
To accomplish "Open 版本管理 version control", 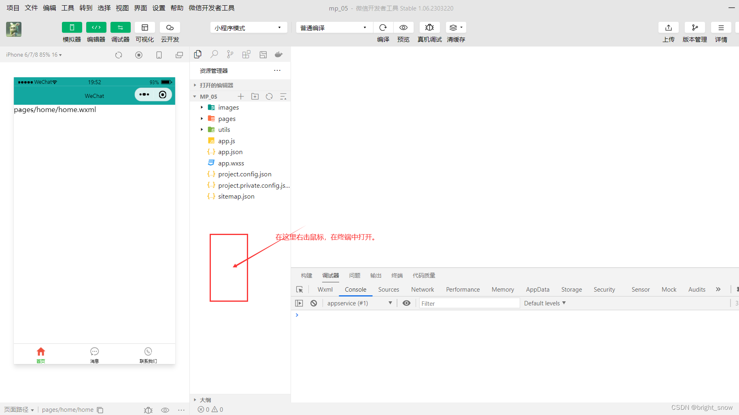I will (695, 27).
